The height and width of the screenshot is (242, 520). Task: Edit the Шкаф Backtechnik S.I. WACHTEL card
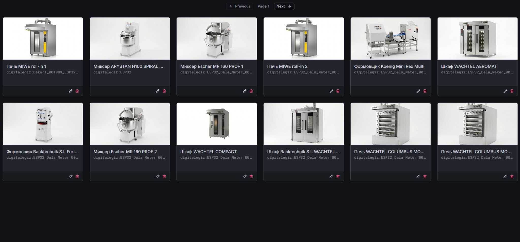coord(331,176)
